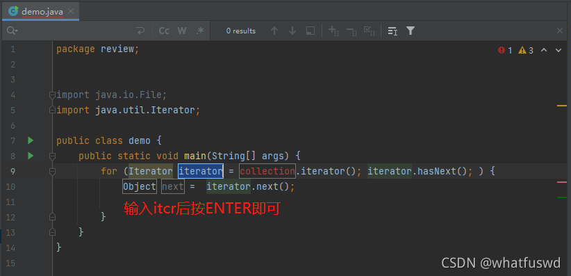Click the red error count indicator
This screenshot has width=571, height=276.
click(x=505, y=50)
